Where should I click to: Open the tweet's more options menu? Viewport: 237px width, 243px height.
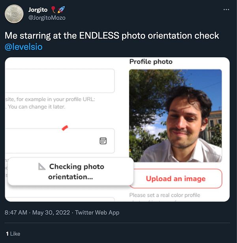(x=226, y=9)
